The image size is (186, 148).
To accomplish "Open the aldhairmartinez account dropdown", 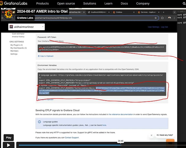I will (26, 27).
